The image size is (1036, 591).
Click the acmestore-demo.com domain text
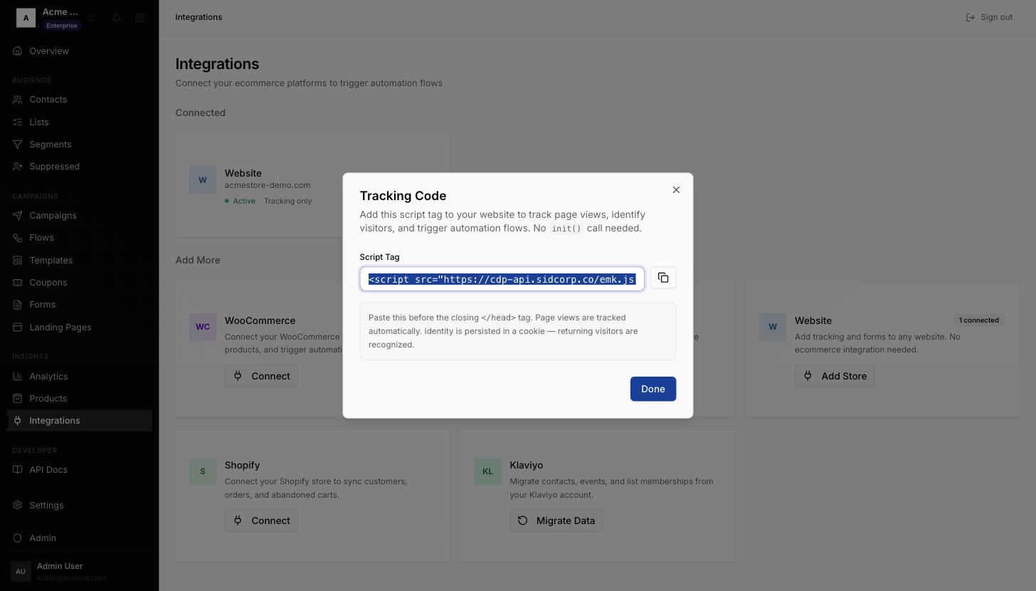pyautogui.click(x=268, y=185)
